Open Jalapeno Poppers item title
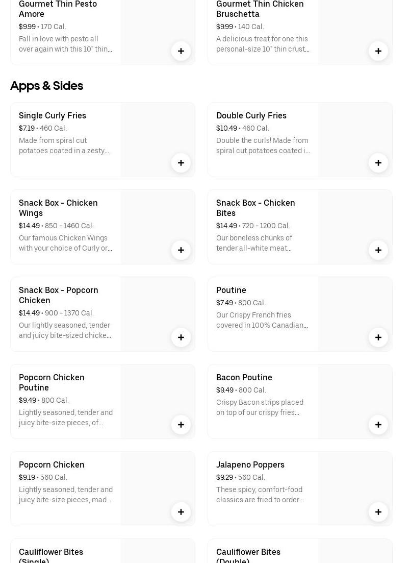 point(250,464)
